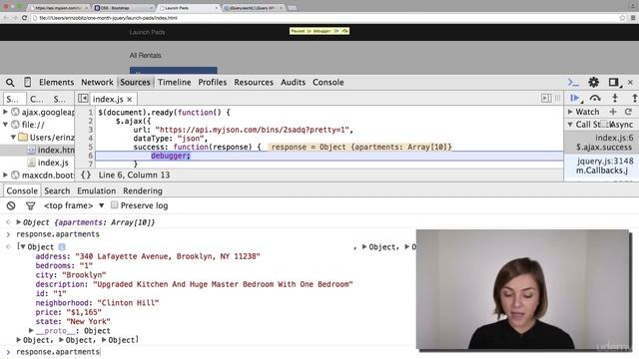Reload the page in browser toolbar

point(24,18)
